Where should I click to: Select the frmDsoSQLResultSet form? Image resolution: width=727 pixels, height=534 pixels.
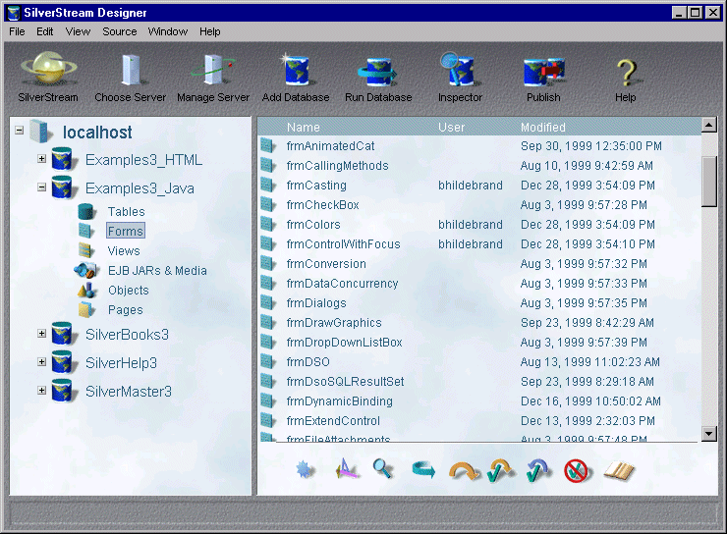point(345,382)
